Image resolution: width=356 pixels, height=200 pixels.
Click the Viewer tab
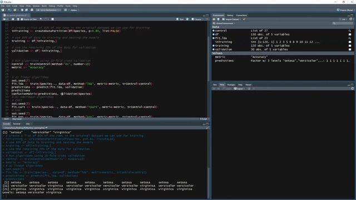pos(249,85)
